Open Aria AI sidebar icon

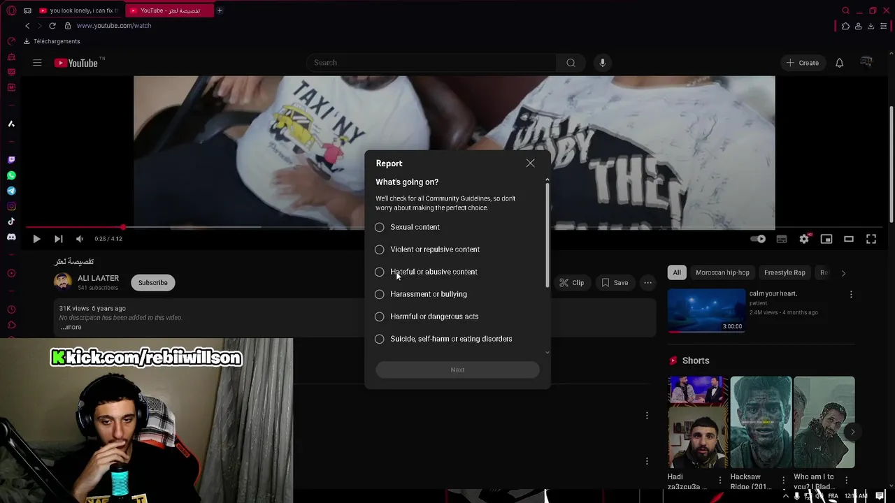[x=11, y=124]
